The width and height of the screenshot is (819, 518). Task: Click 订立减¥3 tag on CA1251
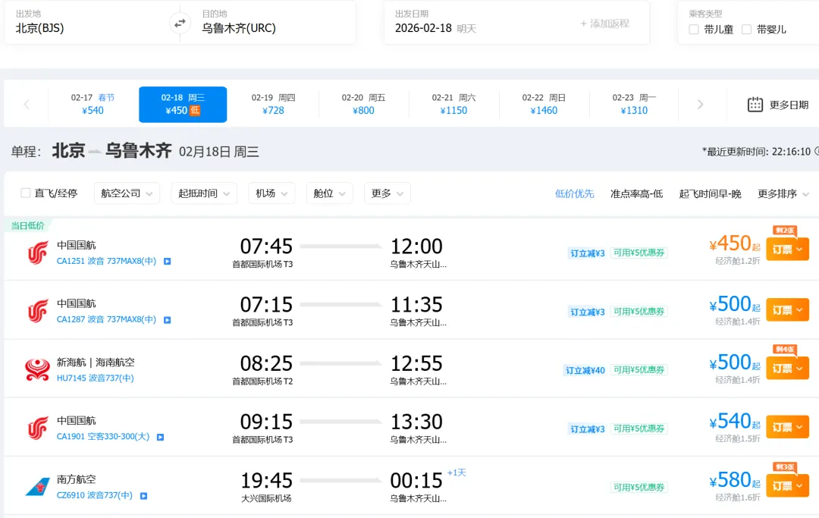coord(588,253)
